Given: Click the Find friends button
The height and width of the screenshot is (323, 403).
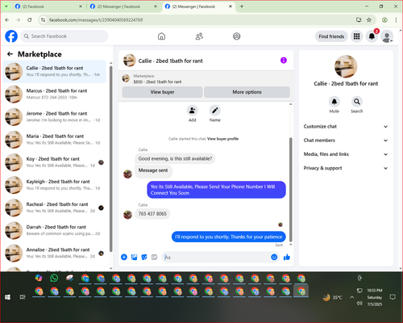Looking at the screenshot, I should tap(331, 36).
